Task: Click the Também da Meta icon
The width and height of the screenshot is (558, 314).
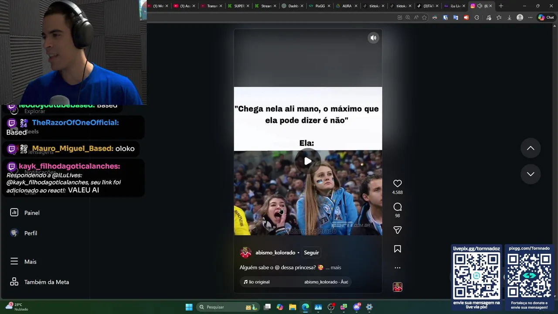Action: tap(14, 282)
